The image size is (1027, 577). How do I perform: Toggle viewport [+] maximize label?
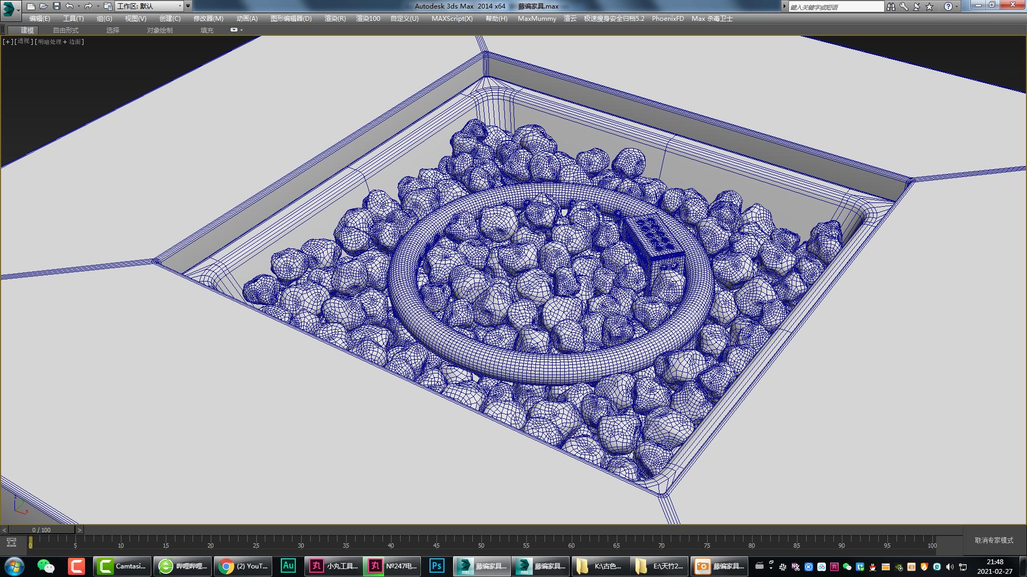[x=7, y=42]
